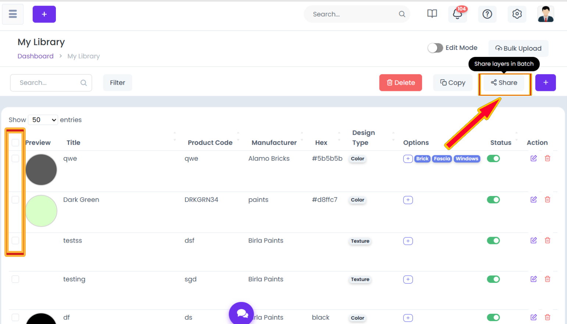This screenshot has width=567, height=324.
Task: Open the user profile avatar
Action: coord(546,14)
